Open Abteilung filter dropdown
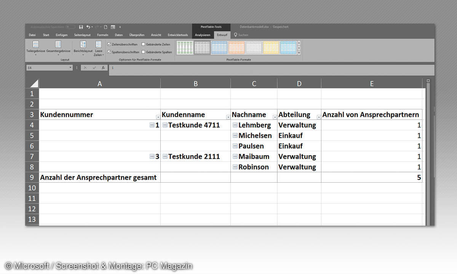The height and width of the screenshot is (274, 457). tap(319, 117)
